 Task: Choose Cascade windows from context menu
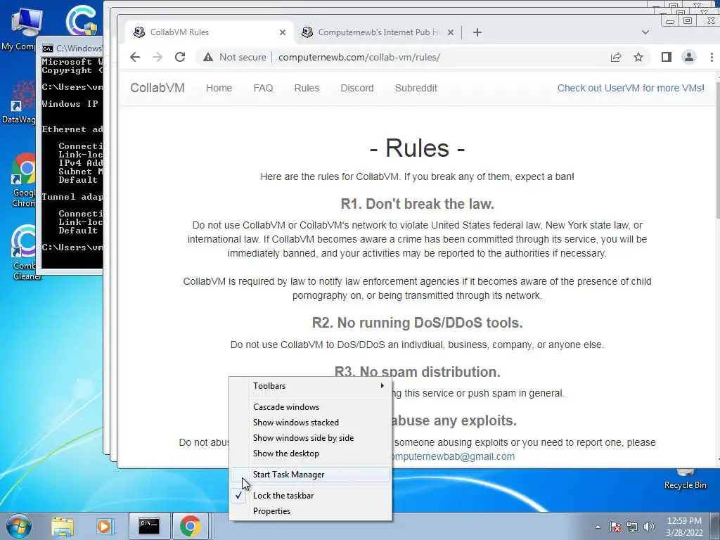click(310, 407)
